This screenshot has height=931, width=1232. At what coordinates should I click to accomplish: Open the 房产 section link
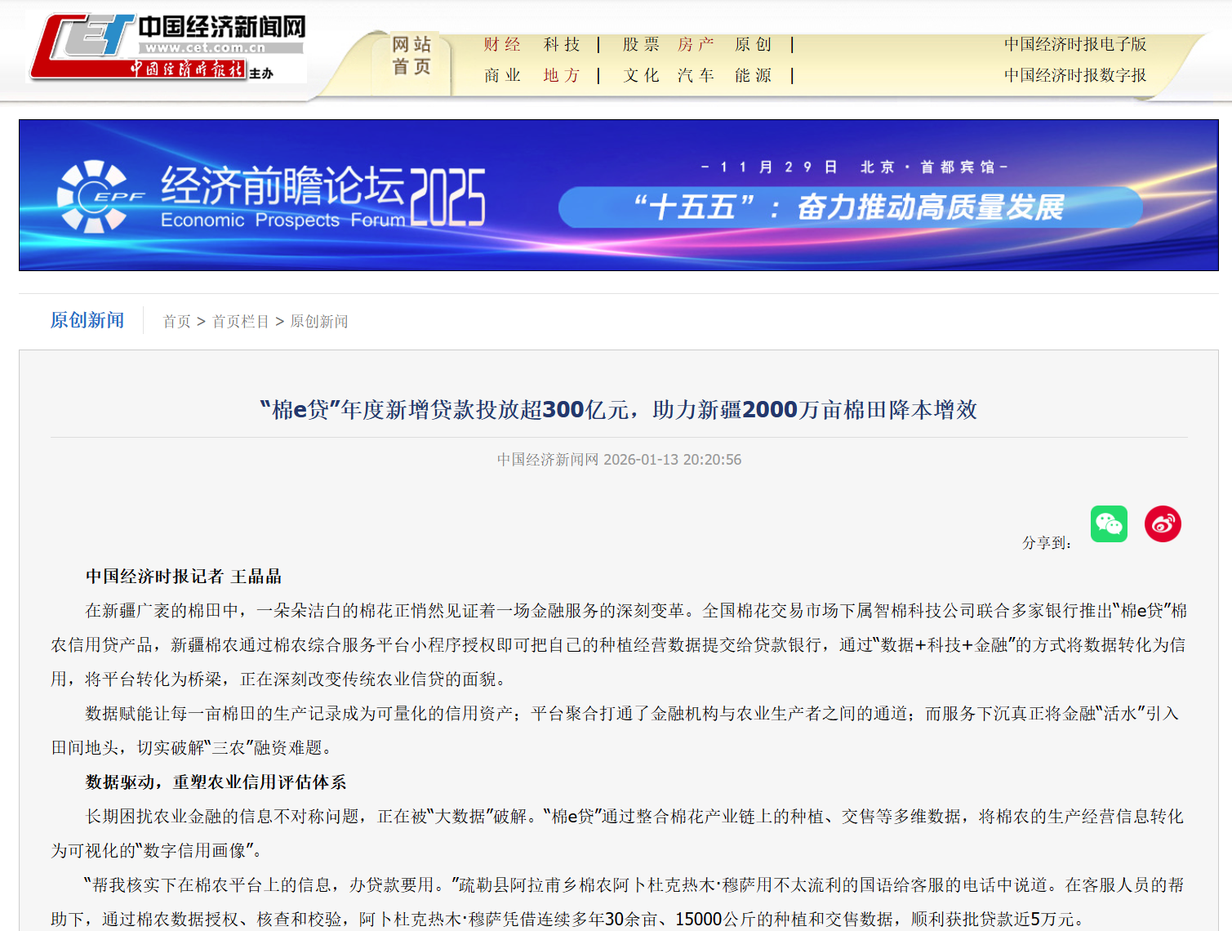(x=696, y=44)
